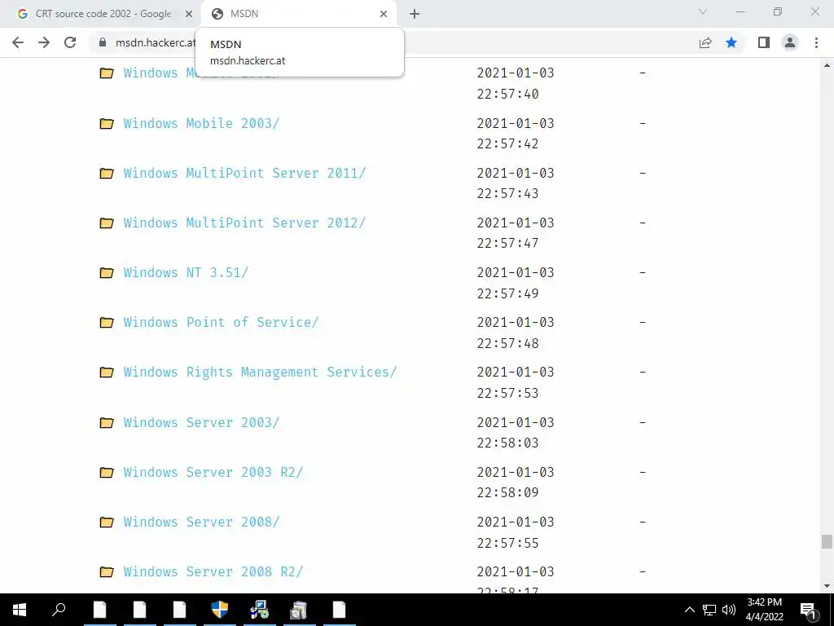Click the page scrollbar thumb

click(827, 542)
